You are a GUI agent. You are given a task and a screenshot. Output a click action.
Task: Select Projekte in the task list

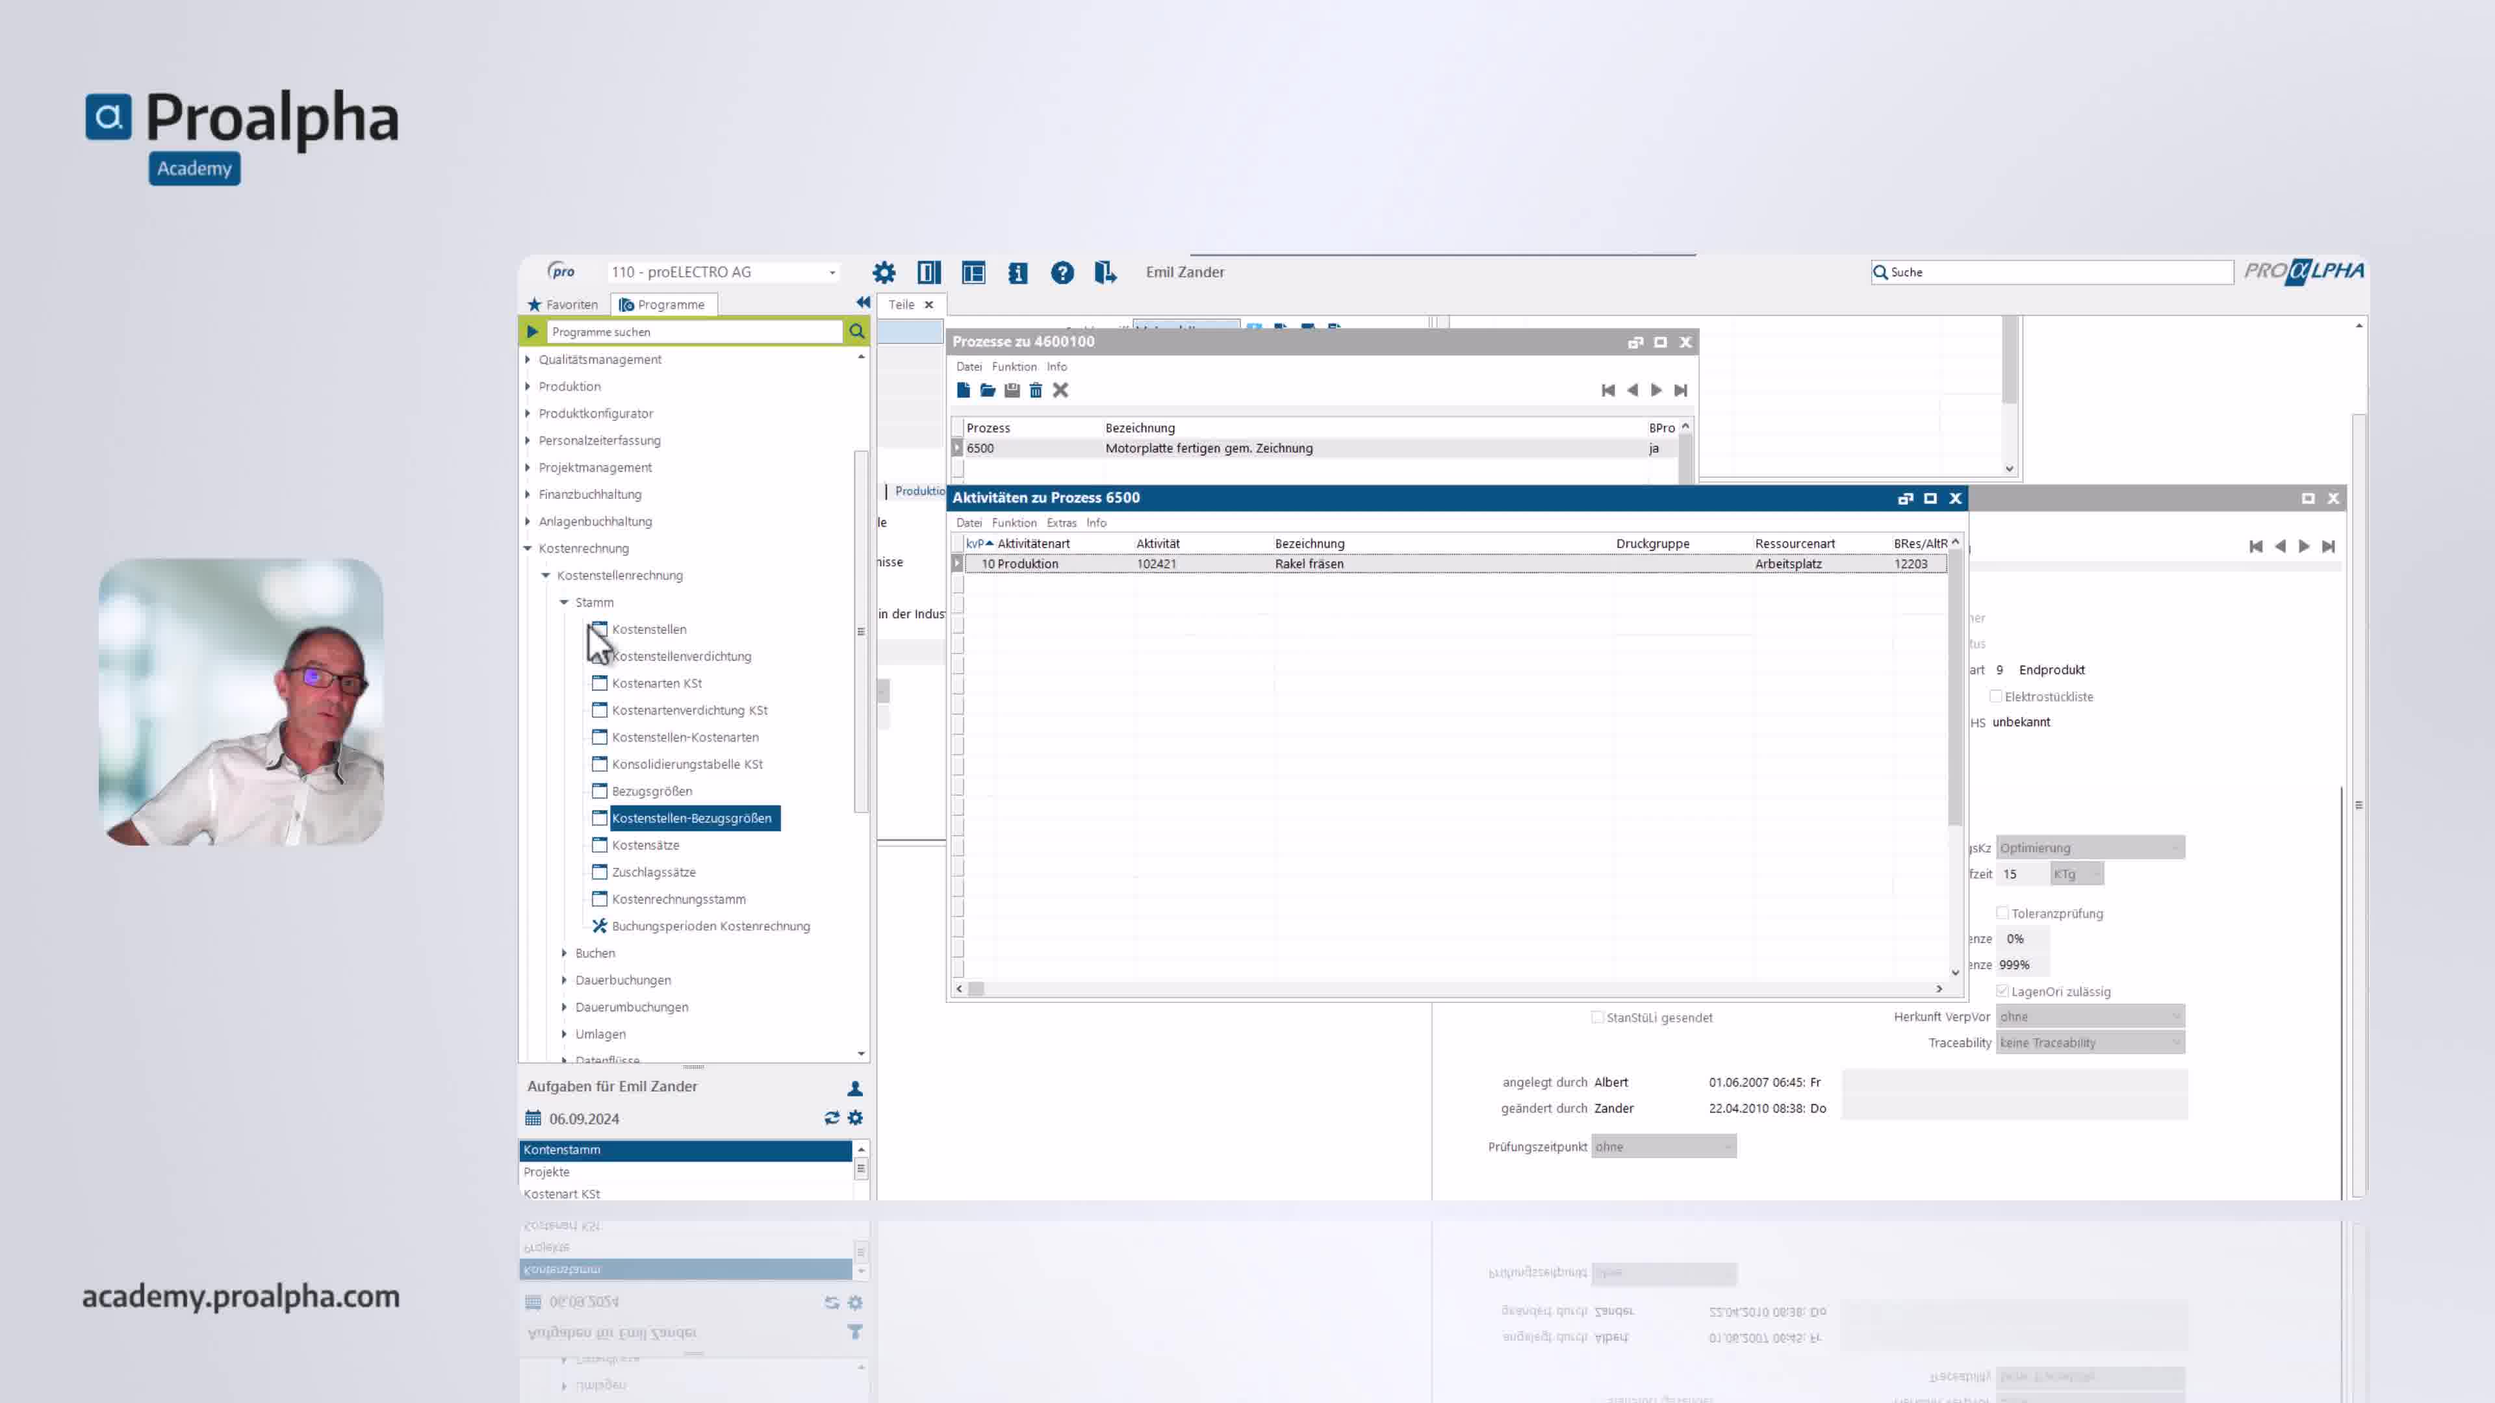[x=546, y=1172]
